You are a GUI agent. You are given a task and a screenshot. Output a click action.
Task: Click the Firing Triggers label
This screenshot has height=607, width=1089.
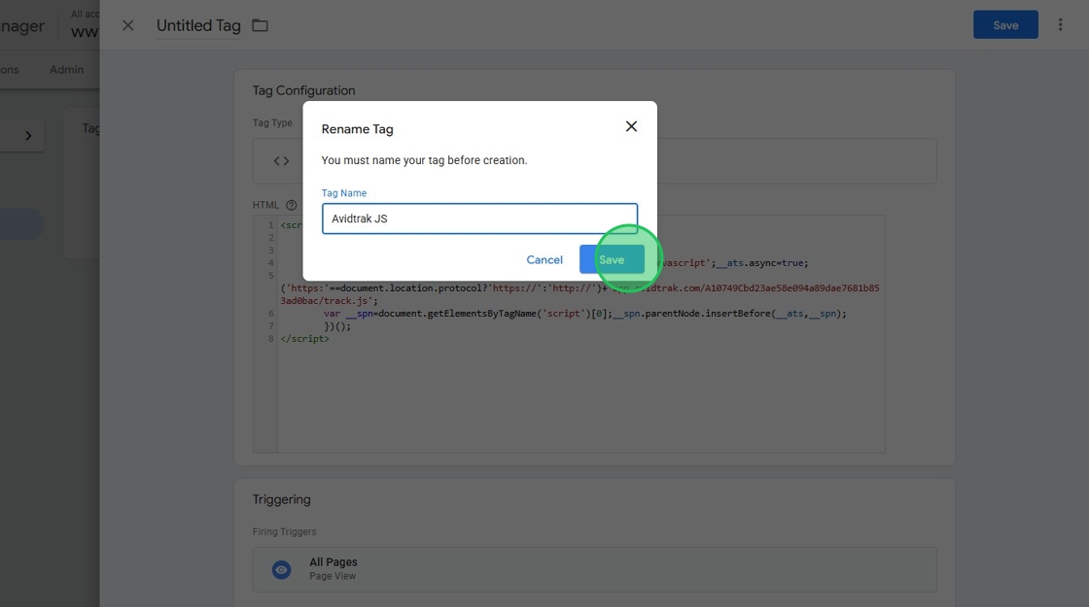284,531
